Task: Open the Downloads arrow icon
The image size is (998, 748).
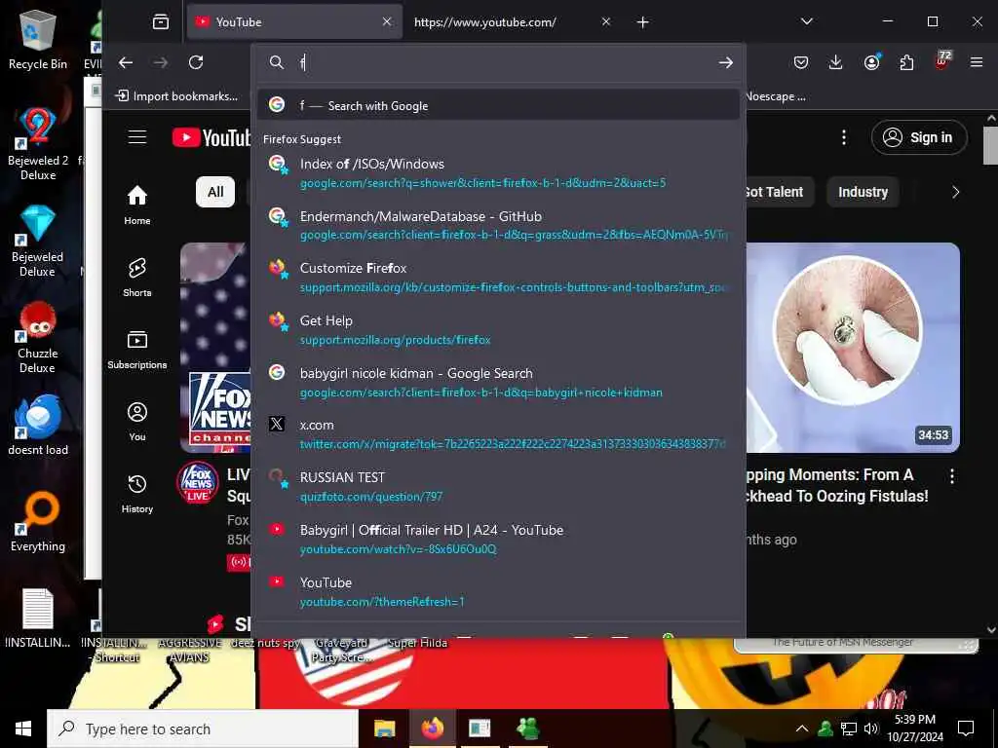Action: click(835, 62)
